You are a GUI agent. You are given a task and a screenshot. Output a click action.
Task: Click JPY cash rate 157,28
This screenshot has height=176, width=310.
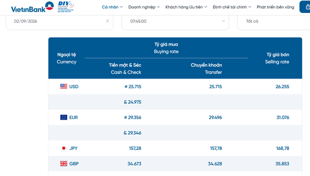pos(135,148)
